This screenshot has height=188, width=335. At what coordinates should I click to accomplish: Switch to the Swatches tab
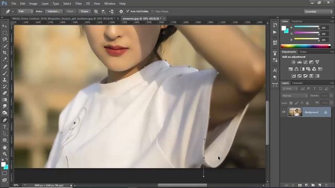[x=297, y=21]
